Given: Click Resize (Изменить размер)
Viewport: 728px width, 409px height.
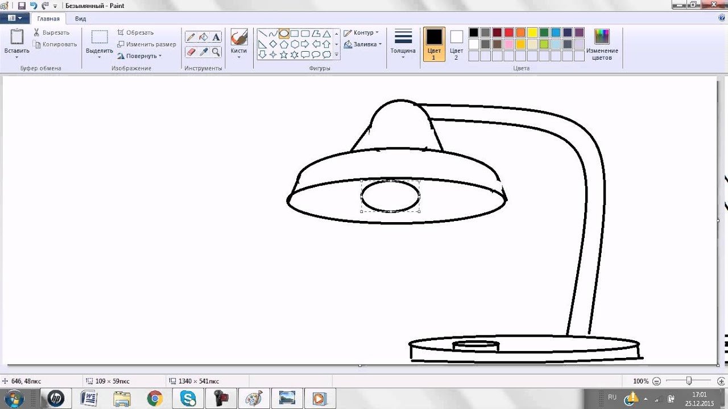Looking at the screenshot, I should [x=147, y=44].
